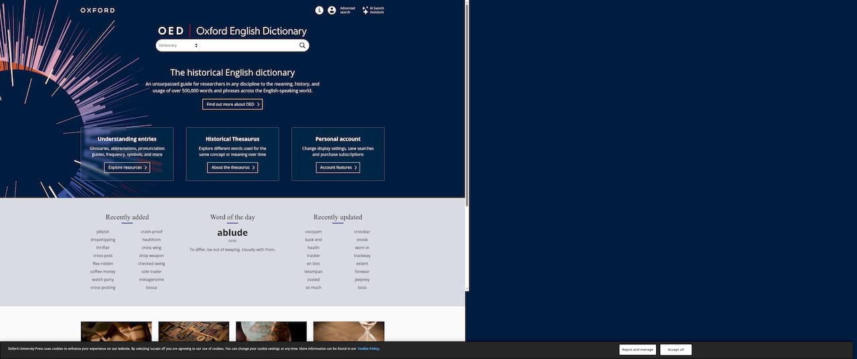Open recently updated word cocoyam
Image resolution: width=857 pixels, height=359 pixels.
pos(313,232)
